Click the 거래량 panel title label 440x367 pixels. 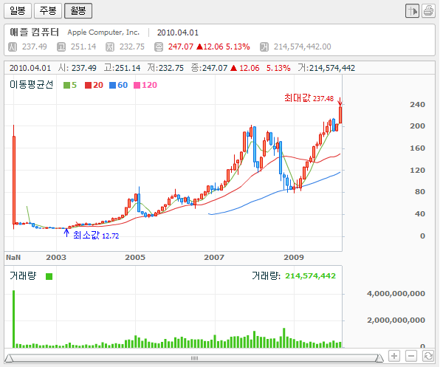coord(23,276)
